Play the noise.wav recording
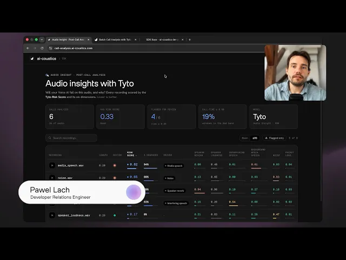Image resolution: width=346 pixels, height=260 pixels. [x=52, y=178]
